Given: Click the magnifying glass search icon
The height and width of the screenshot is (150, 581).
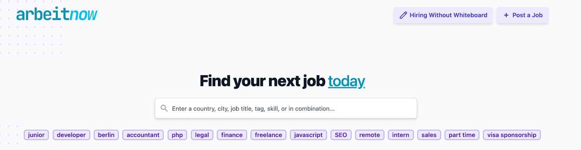Looking at the screenshot, I should point(164,108).
